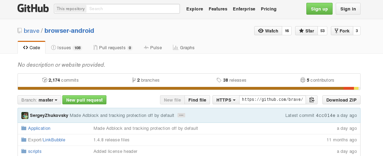The image size is (383, 156).
Task: Click the scripts folder icon
Action: (x=24, y=151)
